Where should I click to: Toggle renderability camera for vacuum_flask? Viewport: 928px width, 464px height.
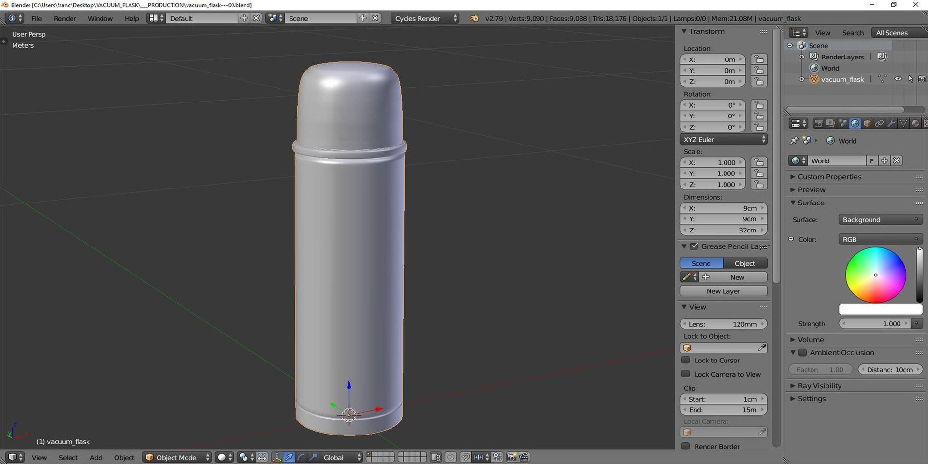[922, 79]
